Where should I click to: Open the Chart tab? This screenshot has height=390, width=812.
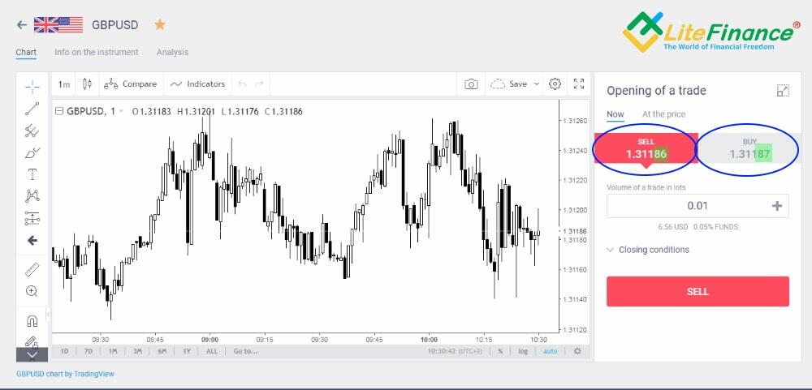(26, 52)
